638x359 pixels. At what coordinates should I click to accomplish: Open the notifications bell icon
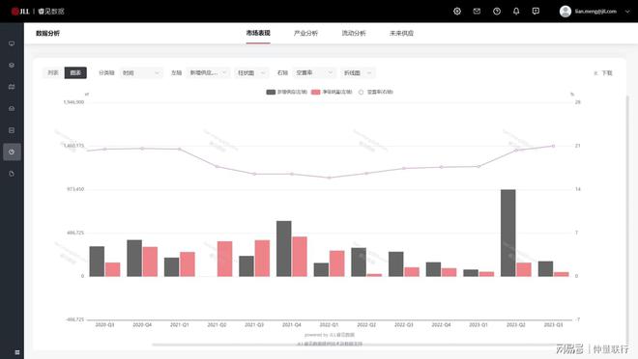coord(516,12)
